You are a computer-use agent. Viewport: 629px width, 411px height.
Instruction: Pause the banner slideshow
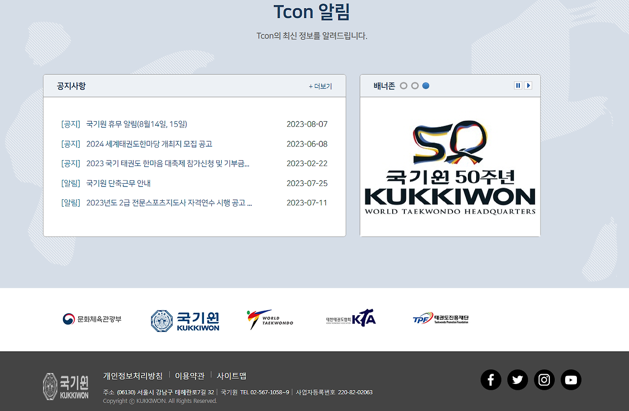(518, 85)
